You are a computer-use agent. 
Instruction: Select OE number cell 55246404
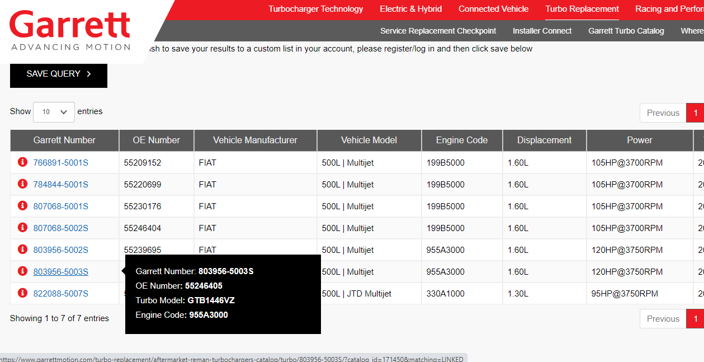[x=157, y=228]
